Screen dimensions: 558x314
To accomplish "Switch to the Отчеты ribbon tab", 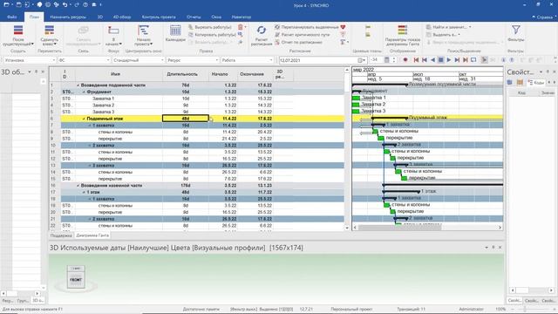I will (194, 17).
